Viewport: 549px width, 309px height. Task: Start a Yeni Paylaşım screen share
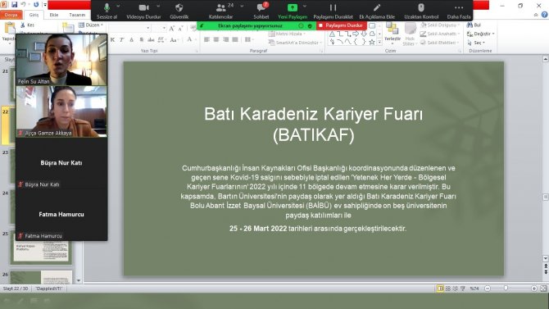pyautogui.click(x=293, y=11)
